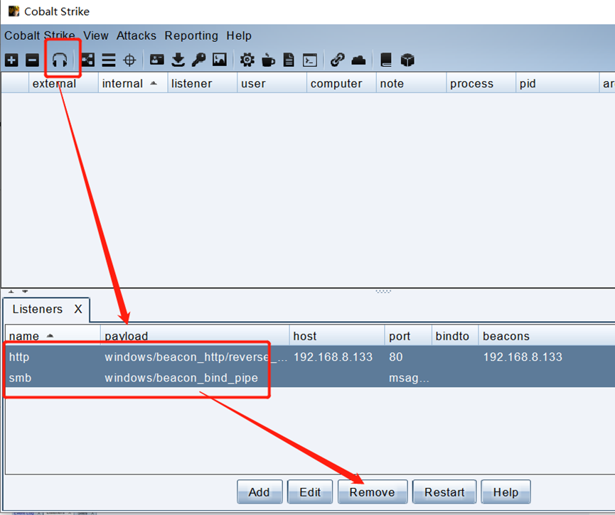This screenshot has height=515, width=615.
Task: Sort listeners by name column header
Action: 53,335
